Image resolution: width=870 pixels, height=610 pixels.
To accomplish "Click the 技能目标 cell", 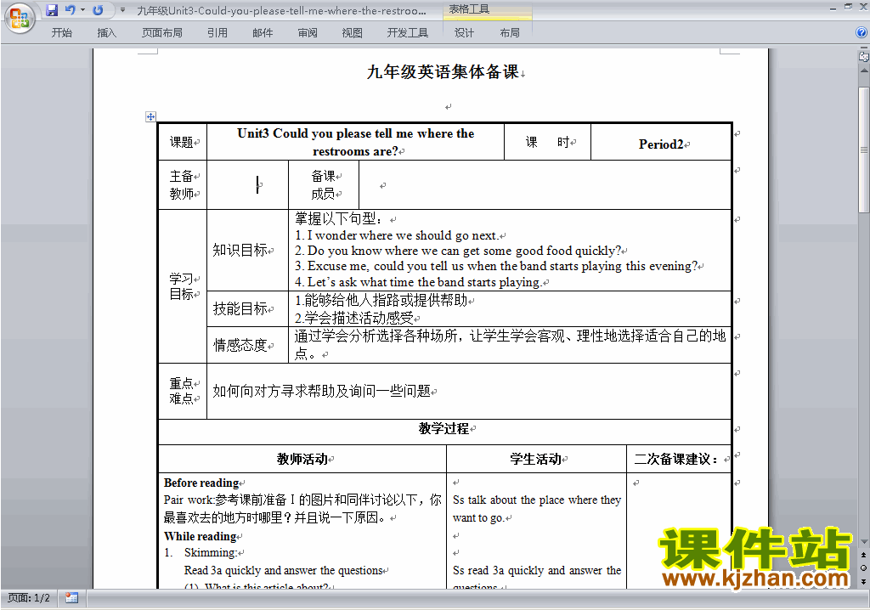I will point(247,308).
